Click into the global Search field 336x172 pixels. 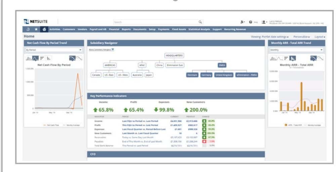[155, 22]
